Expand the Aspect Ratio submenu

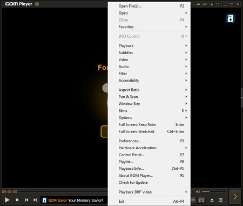(151, 90)
